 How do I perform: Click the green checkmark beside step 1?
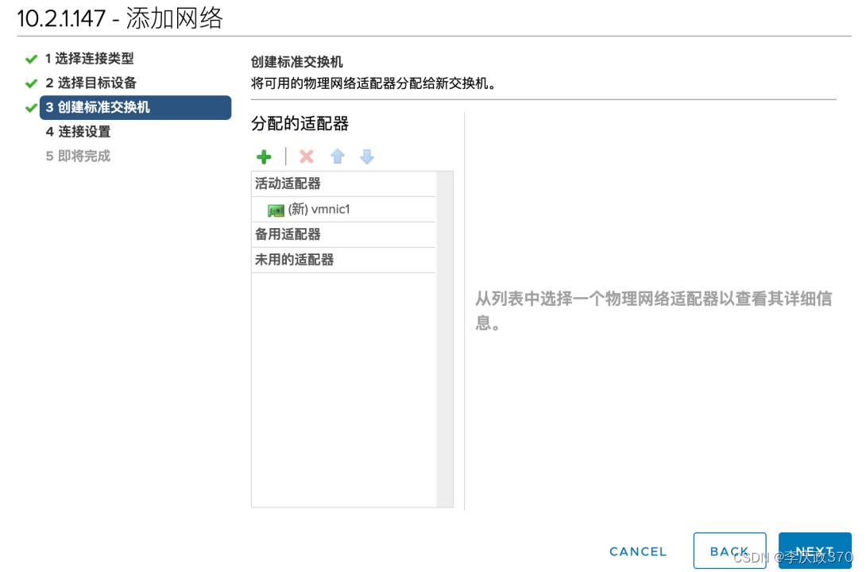[31, 60]
